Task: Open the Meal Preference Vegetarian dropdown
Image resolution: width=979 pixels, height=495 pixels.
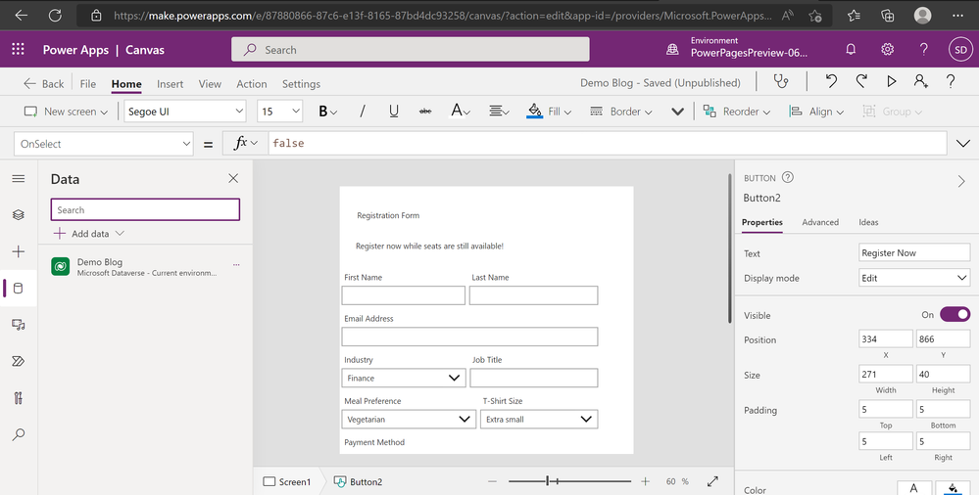Action: pyautogui.click(x=409, y=419)
